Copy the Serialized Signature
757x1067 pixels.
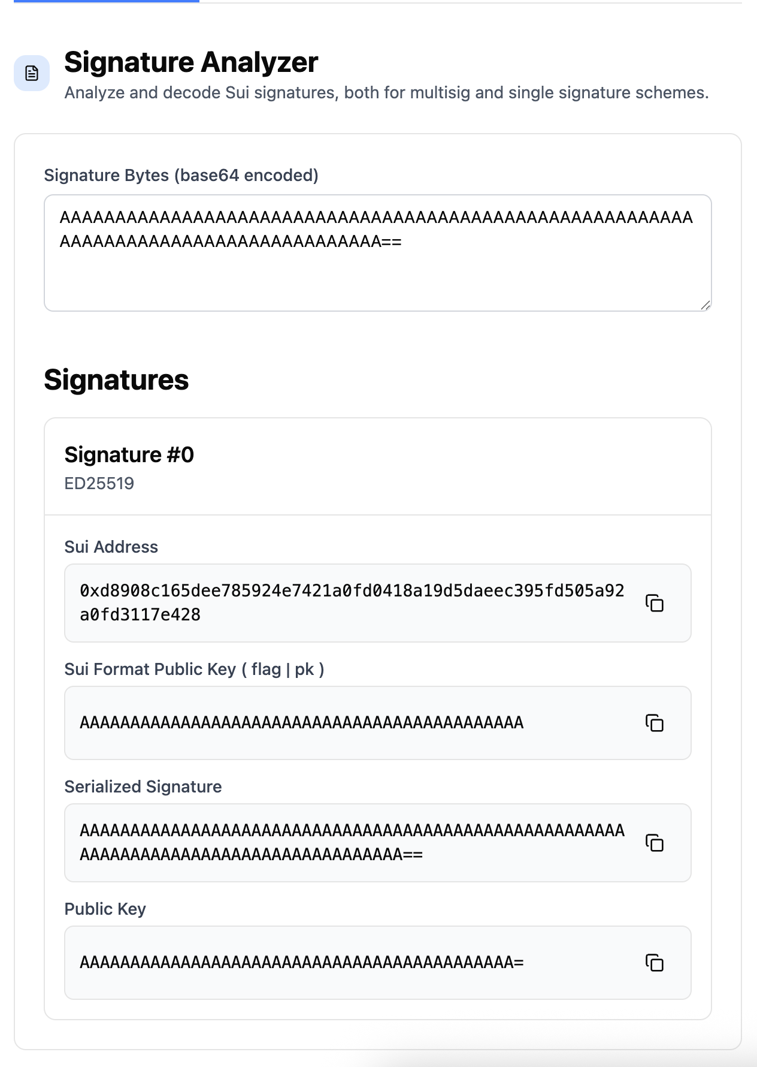(655, 843)
